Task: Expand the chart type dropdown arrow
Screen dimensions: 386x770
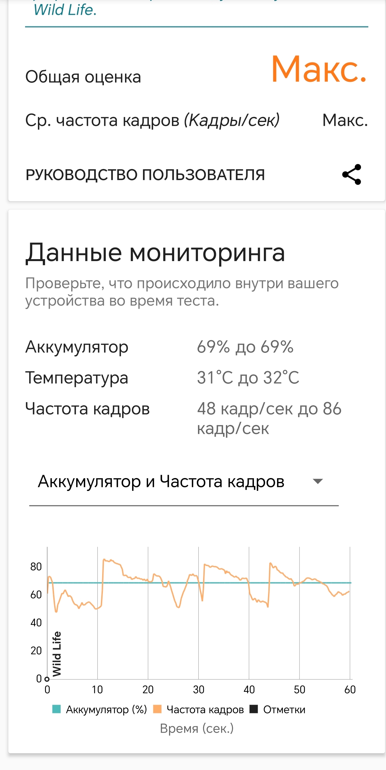Action: click(x=318, y=481)
